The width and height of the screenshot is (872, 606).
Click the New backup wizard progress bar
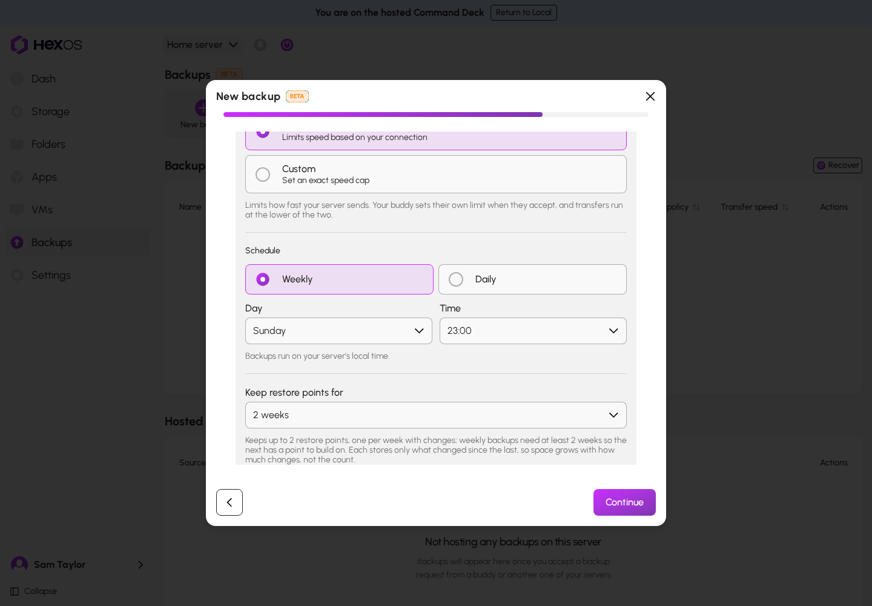pos(436,115)
